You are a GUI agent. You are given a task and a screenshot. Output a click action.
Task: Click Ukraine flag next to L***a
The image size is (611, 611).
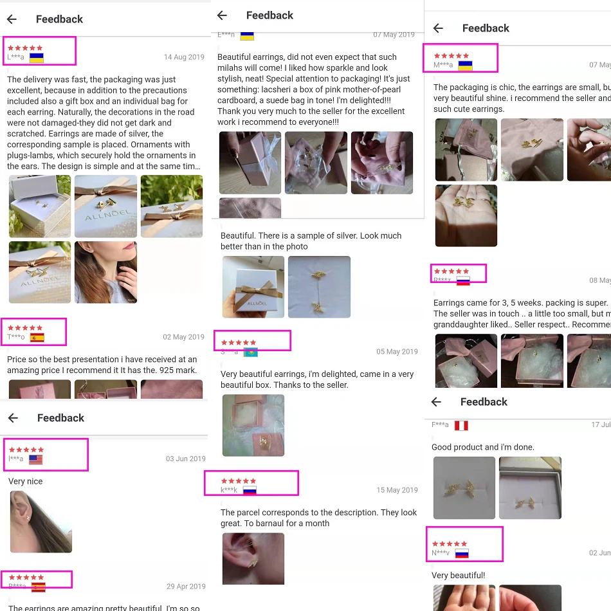[x=36, y=58]
